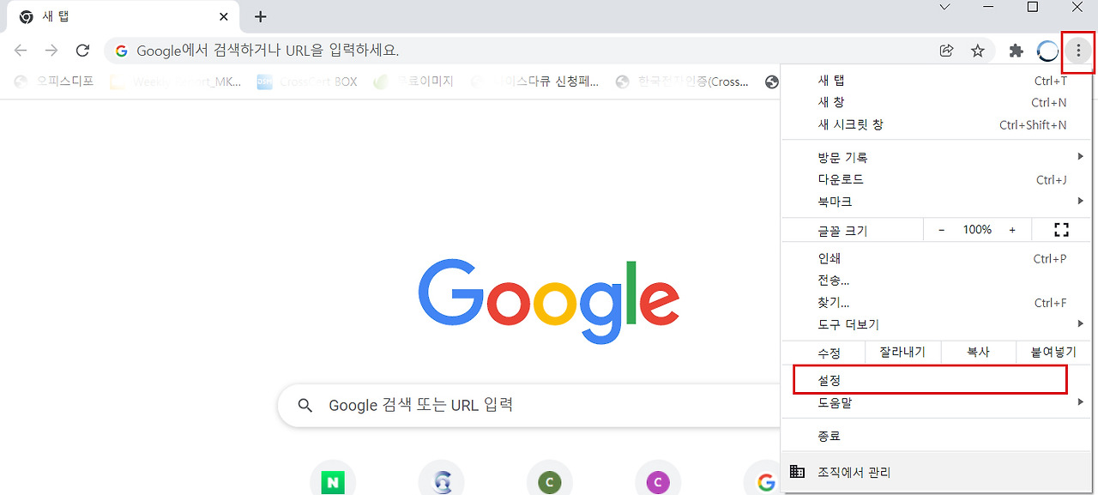Open the CrossCert BOX bookmark
The width and height of the screenshot is (1098, 495).
(307, 81)
